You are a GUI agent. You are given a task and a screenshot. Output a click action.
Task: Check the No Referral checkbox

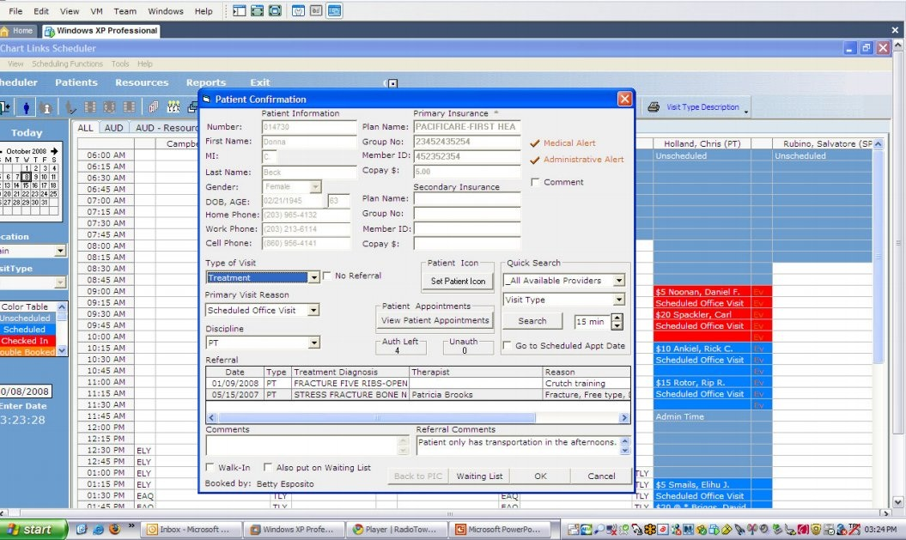click(x=327, y=276)
